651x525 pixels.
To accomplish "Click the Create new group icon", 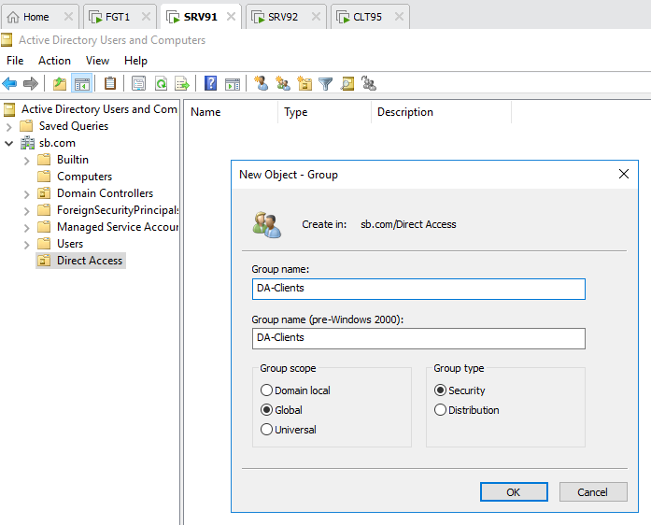I will point(283,83).
